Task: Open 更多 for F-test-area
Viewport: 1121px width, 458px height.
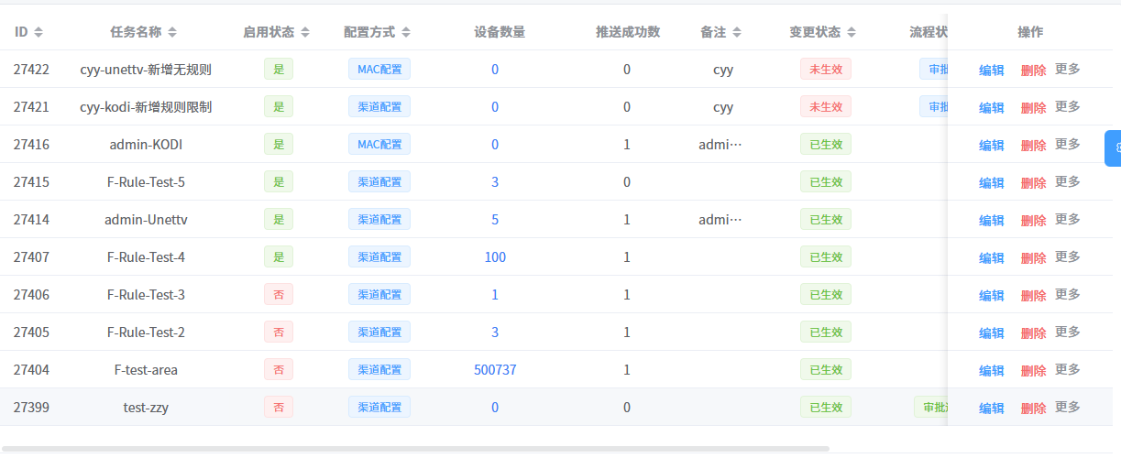Action: [1068, 369]
